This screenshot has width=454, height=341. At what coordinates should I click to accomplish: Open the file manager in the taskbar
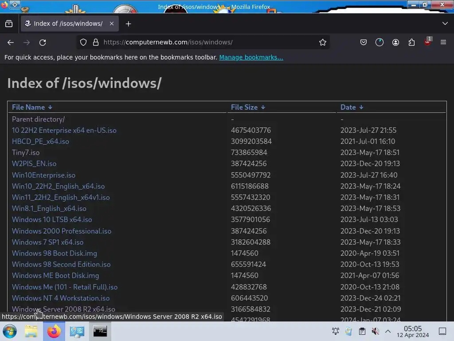31,331
